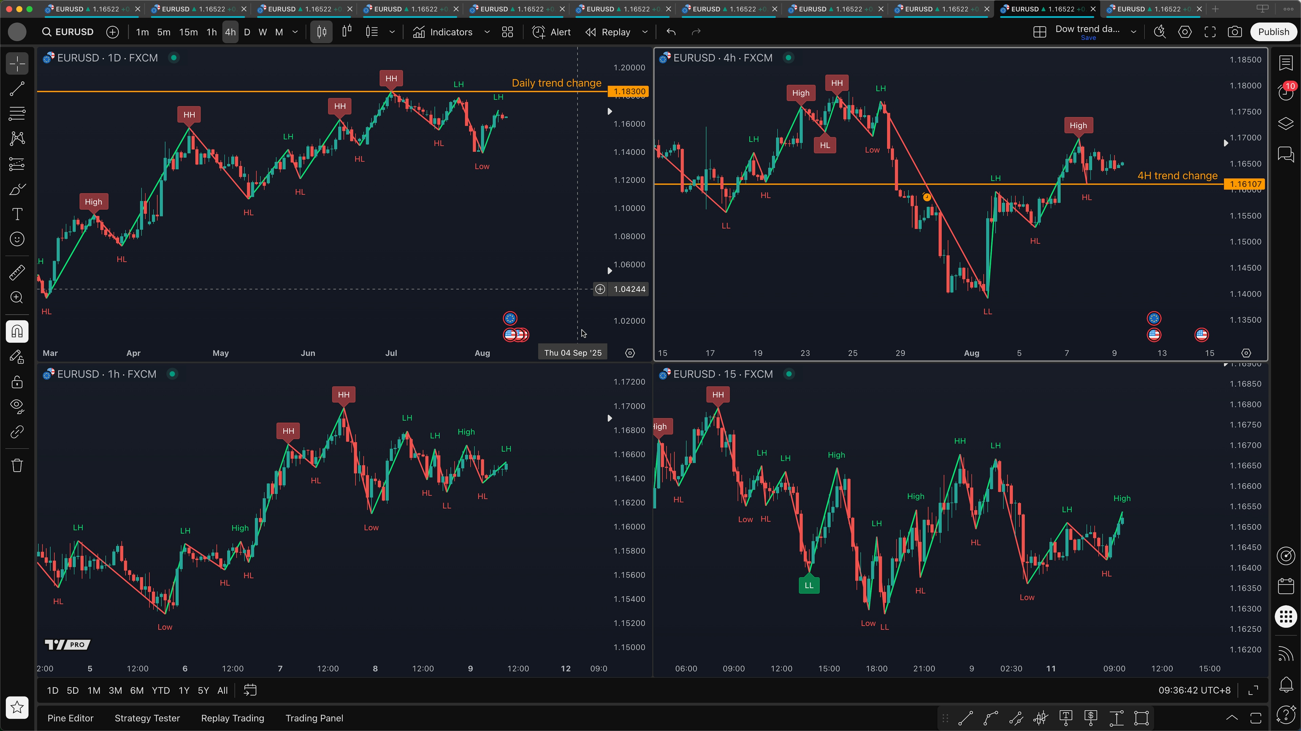Toggle magnet mode on
The width and height of the screenshot is (1301, 731).
pyautogui.click(x=17, y=331)
